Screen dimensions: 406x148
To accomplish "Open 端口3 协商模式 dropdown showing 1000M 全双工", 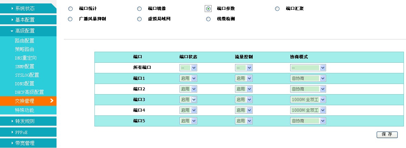I will pos(308,100).
